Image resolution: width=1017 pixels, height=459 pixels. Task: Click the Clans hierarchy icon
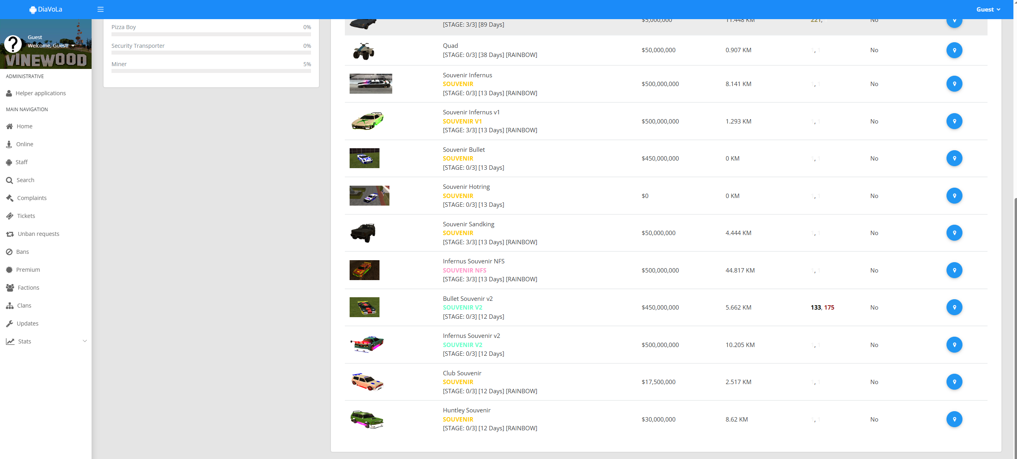click(10, 306)
